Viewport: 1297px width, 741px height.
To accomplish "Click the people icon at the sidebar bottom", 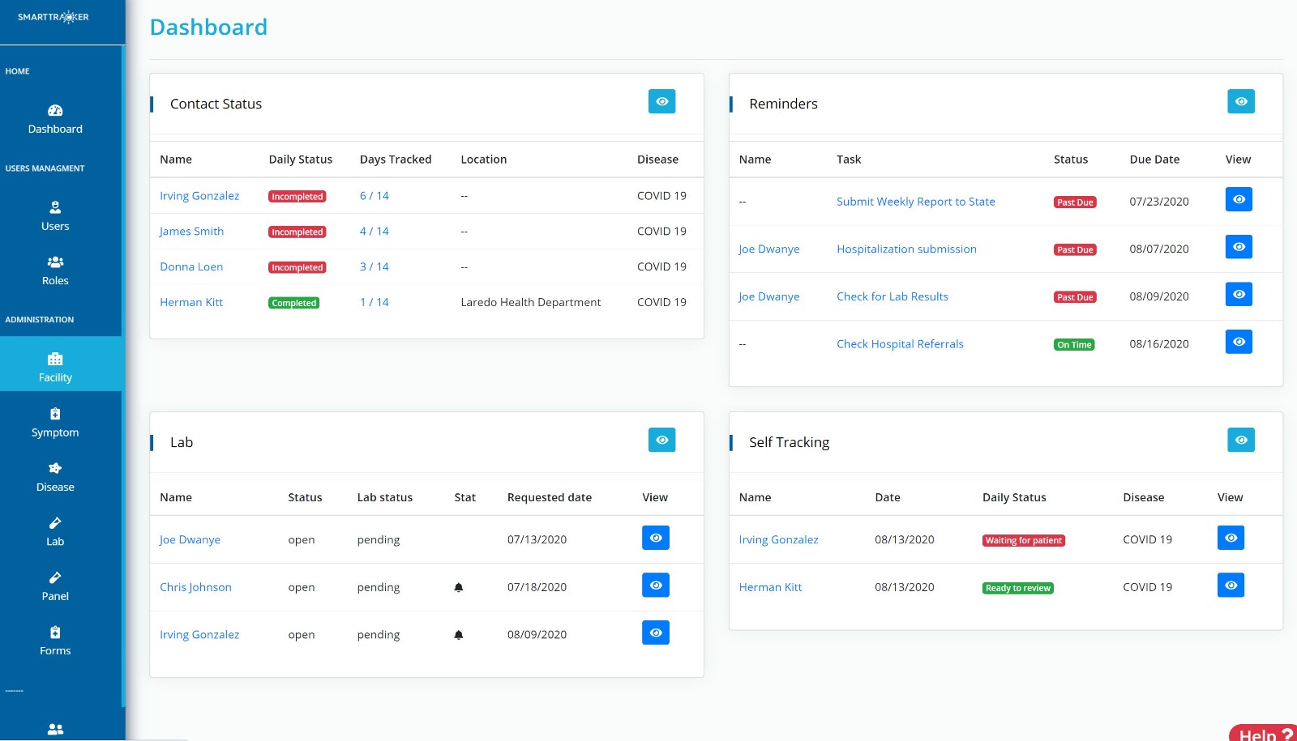I will point(54,728).
